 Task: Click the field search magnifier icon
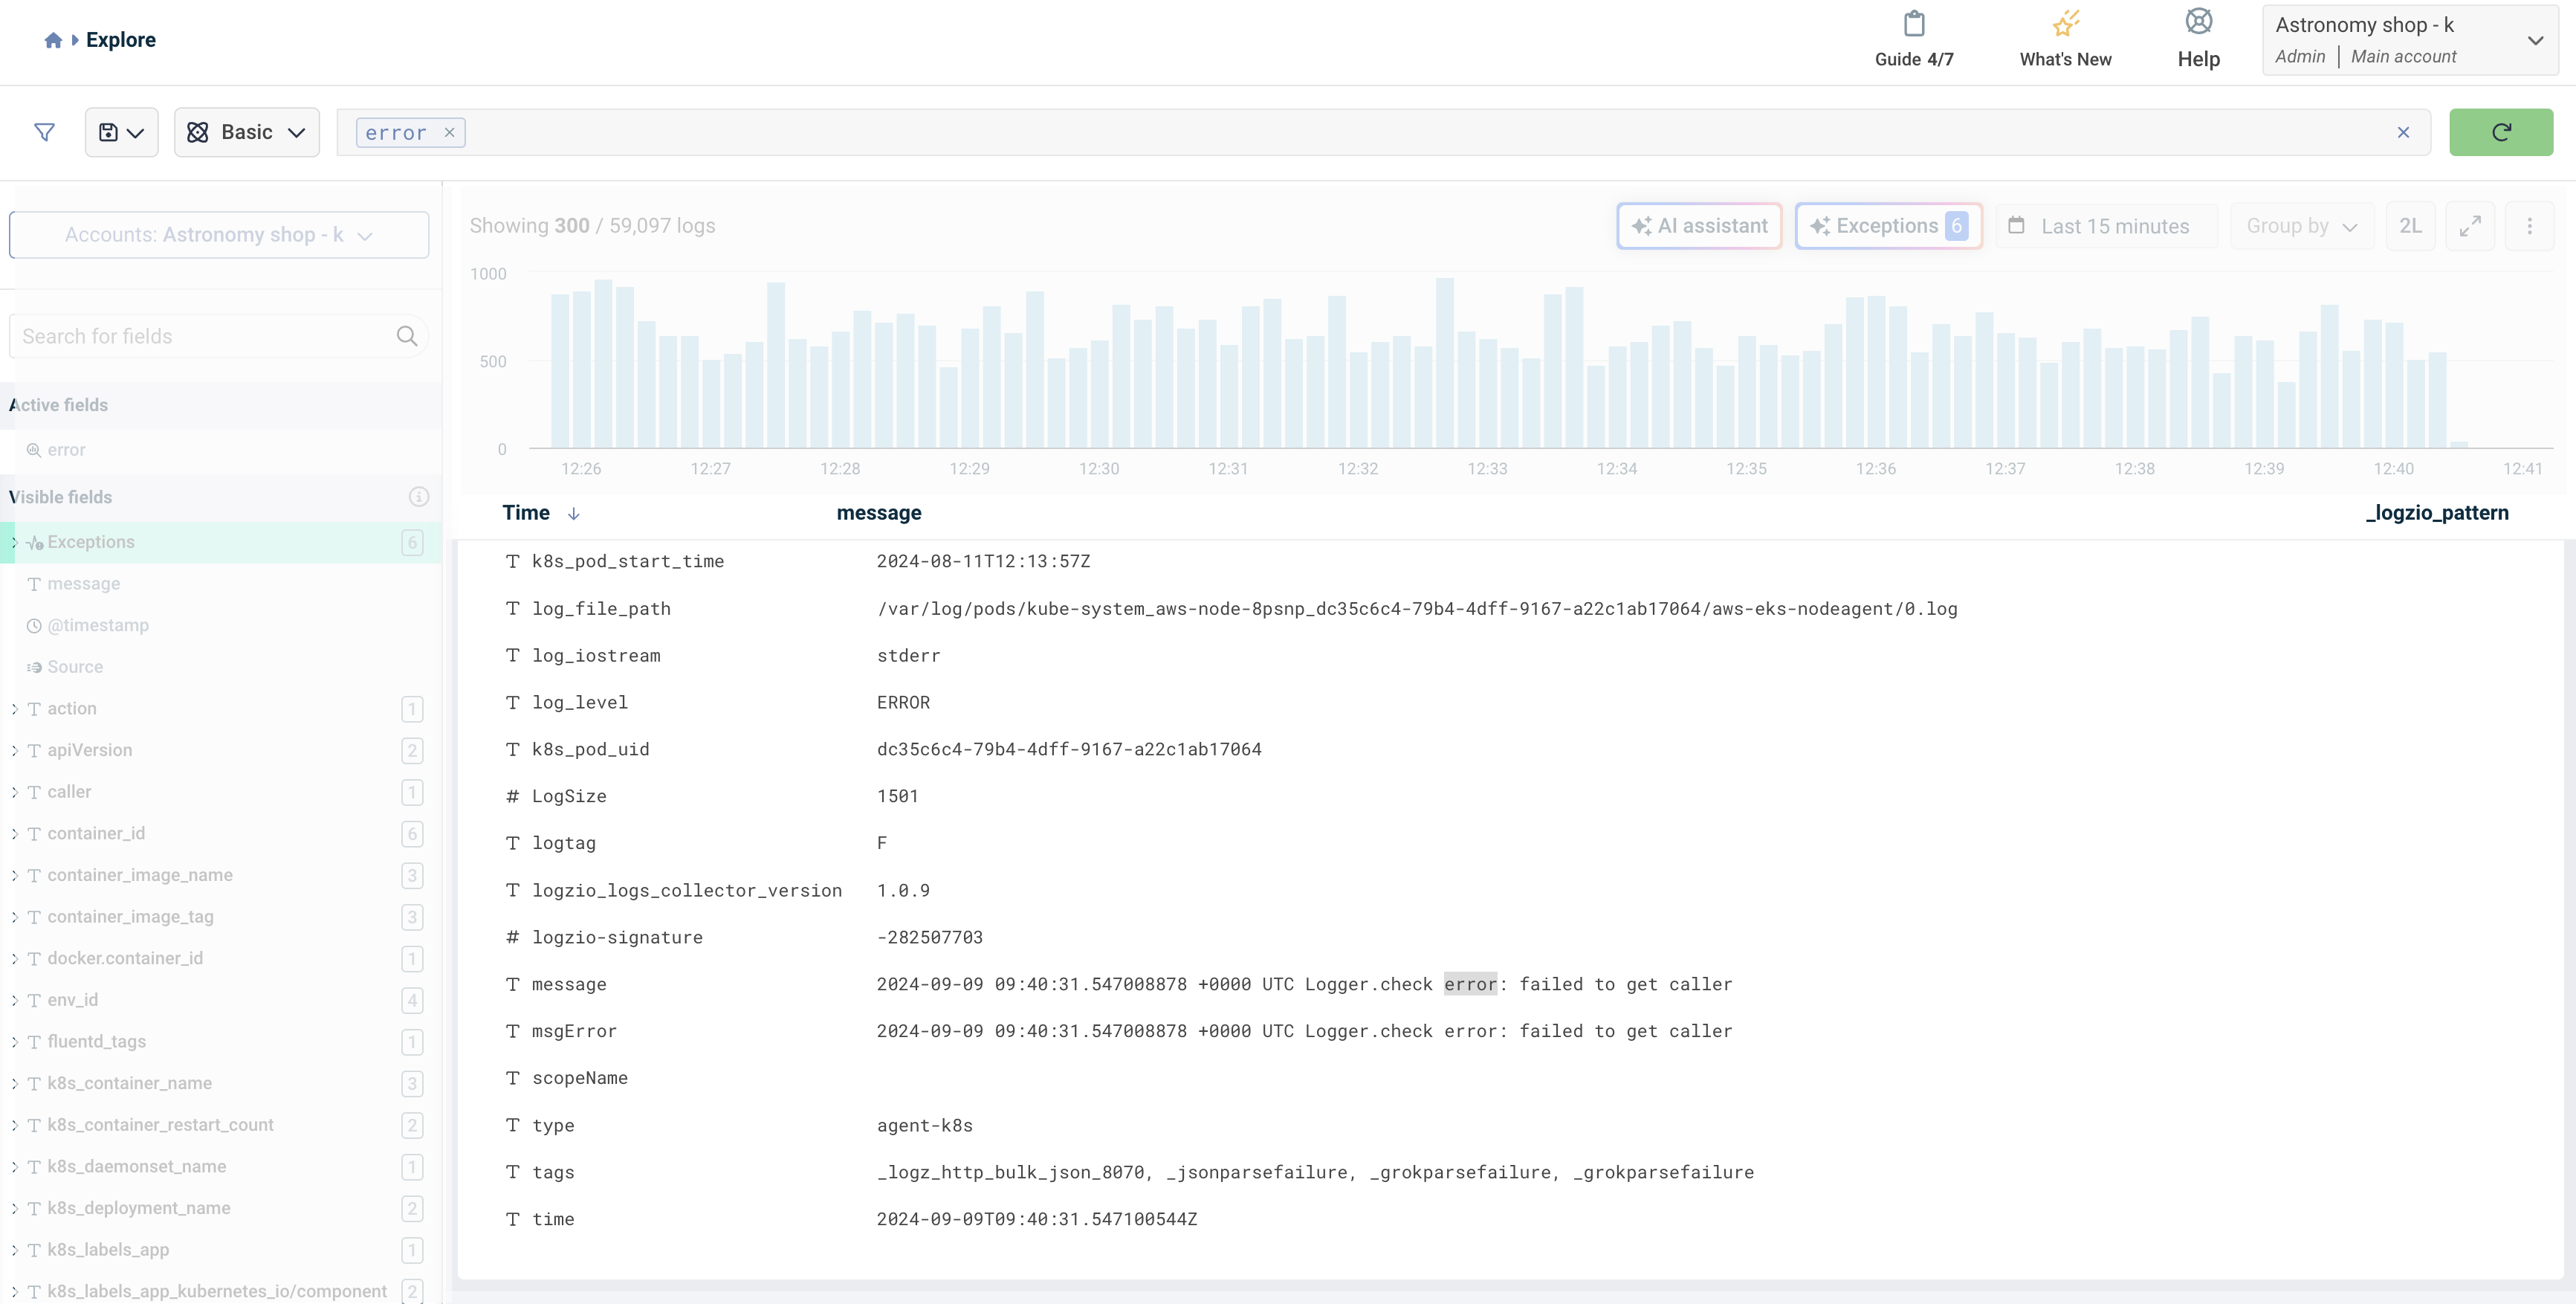pyautogui.click(x=406, y=336)
